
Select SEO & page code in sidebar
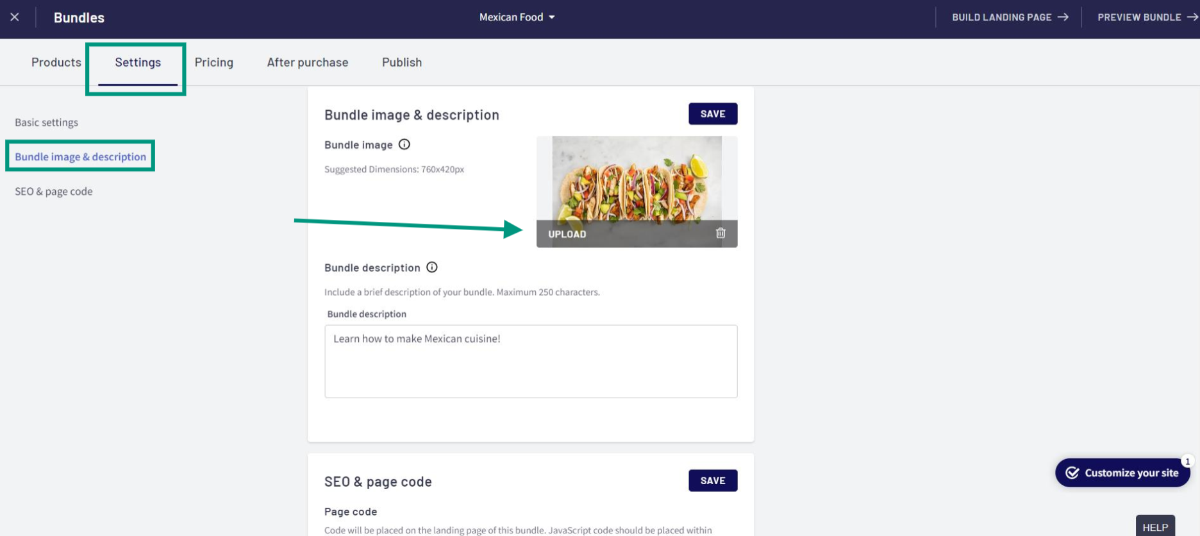[x=54, y=192]
